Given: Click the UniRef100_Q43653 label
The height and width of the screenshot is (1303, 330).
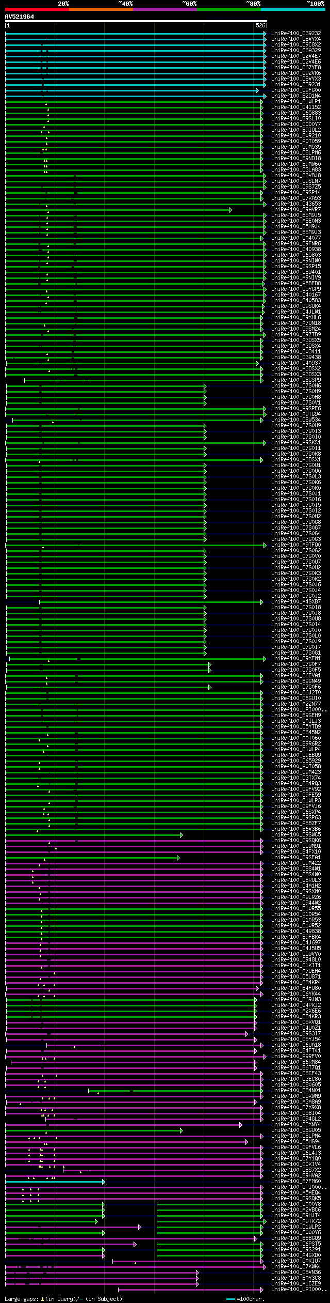Looking at the screenshot, I should pyautogui.click(x=296, y=204).
